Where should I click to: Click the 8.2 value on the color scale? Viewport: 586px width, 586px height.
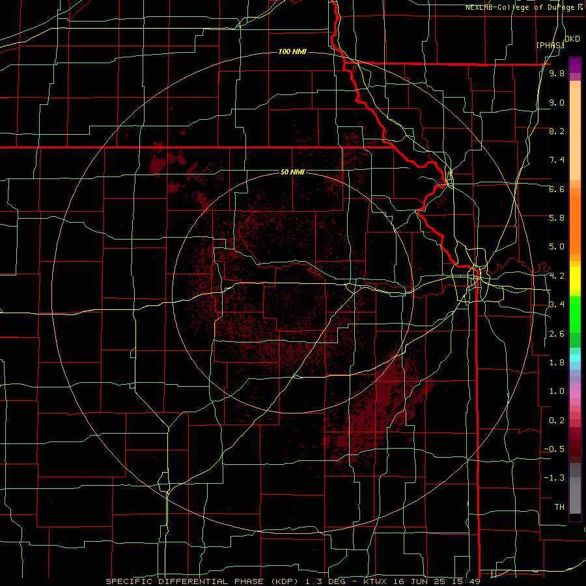coord(557,131)
